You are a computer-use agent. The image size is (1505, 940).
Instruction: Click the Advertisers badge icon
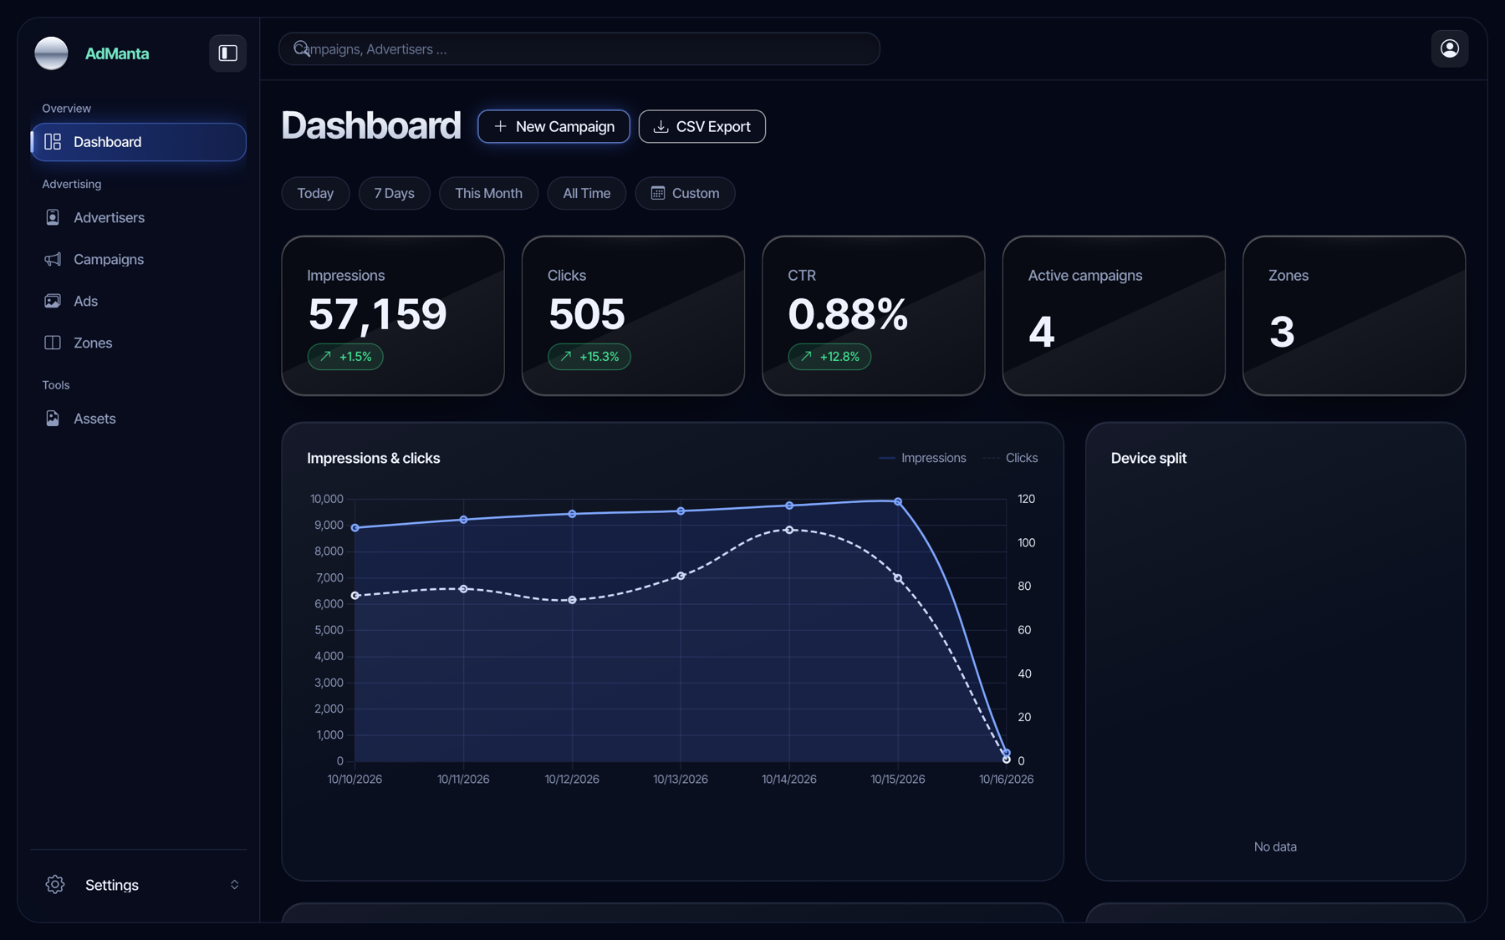pyautogui.click(x=53, y=217)
